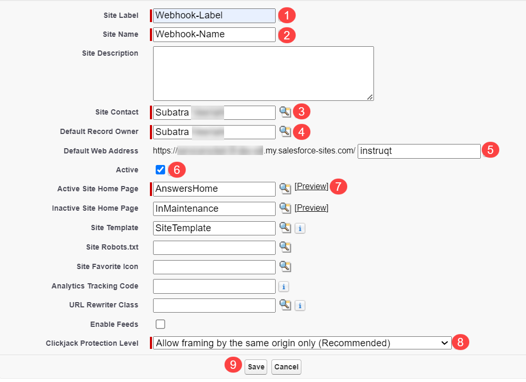Click the Cancel button
The width and height of the screenshot is (526, 382).
pos(286,367)
